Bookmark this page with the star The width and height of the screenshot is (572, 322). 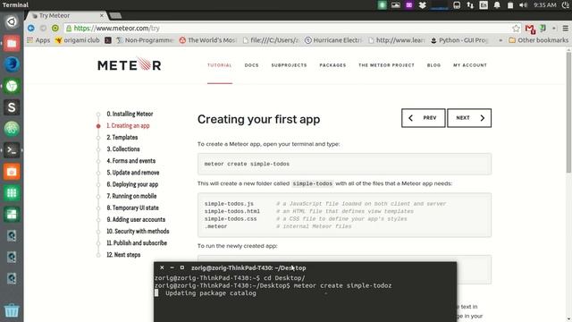516,28
